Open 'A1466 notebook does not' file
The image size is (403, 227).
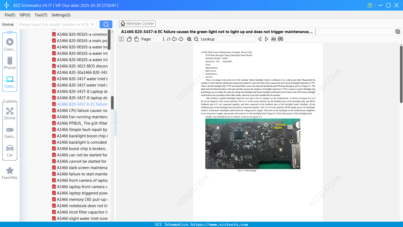pos(82,206)
